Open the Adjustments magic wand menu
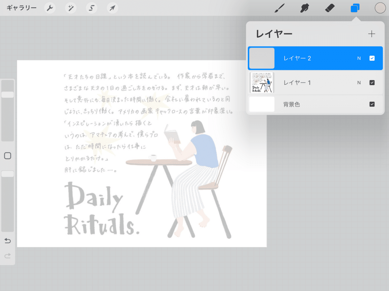Screen dimensions: 389x291 click(70, 8)
